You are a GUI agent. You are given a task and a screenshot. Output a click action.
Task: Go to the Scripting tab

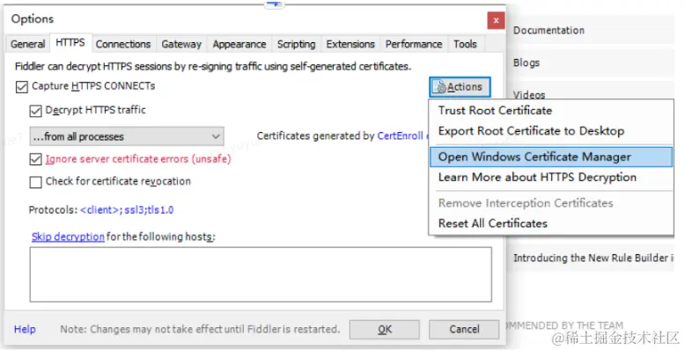point(296,44)
